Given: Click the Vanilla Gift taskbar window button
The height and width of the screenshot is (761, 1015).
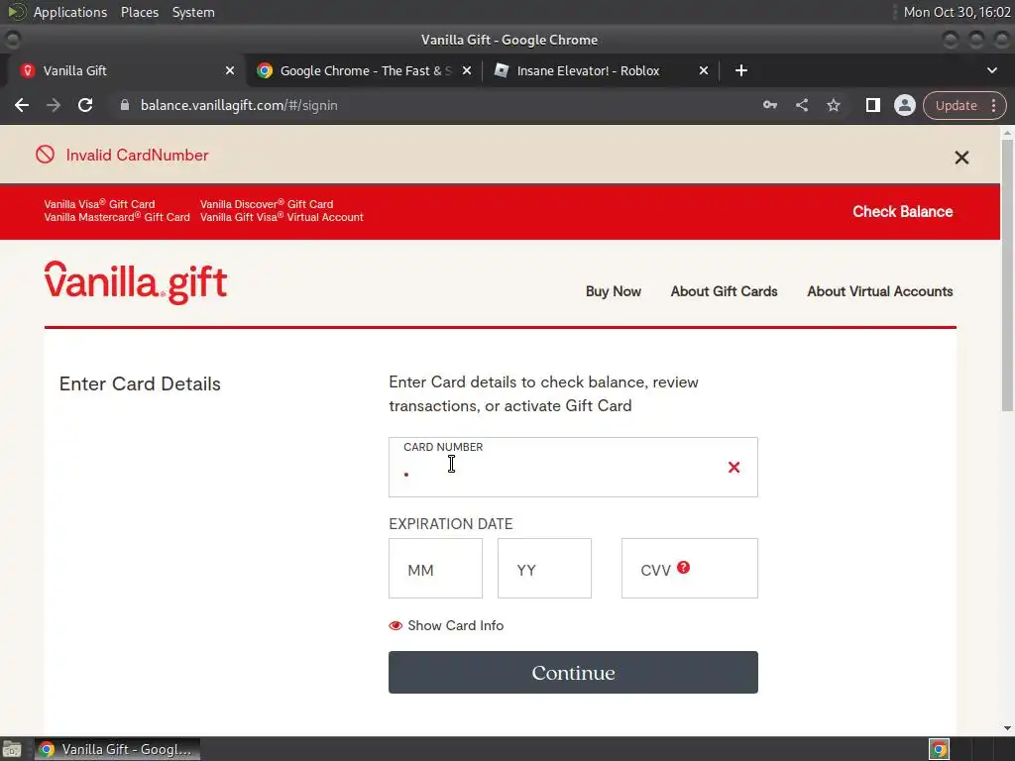Looking at the screenshot, I should pos(117,749).
